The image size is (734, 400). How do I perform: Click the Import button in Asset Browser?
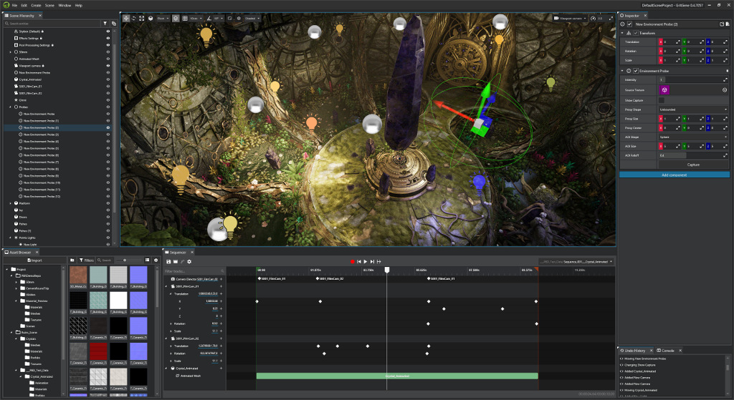(34, 260)
